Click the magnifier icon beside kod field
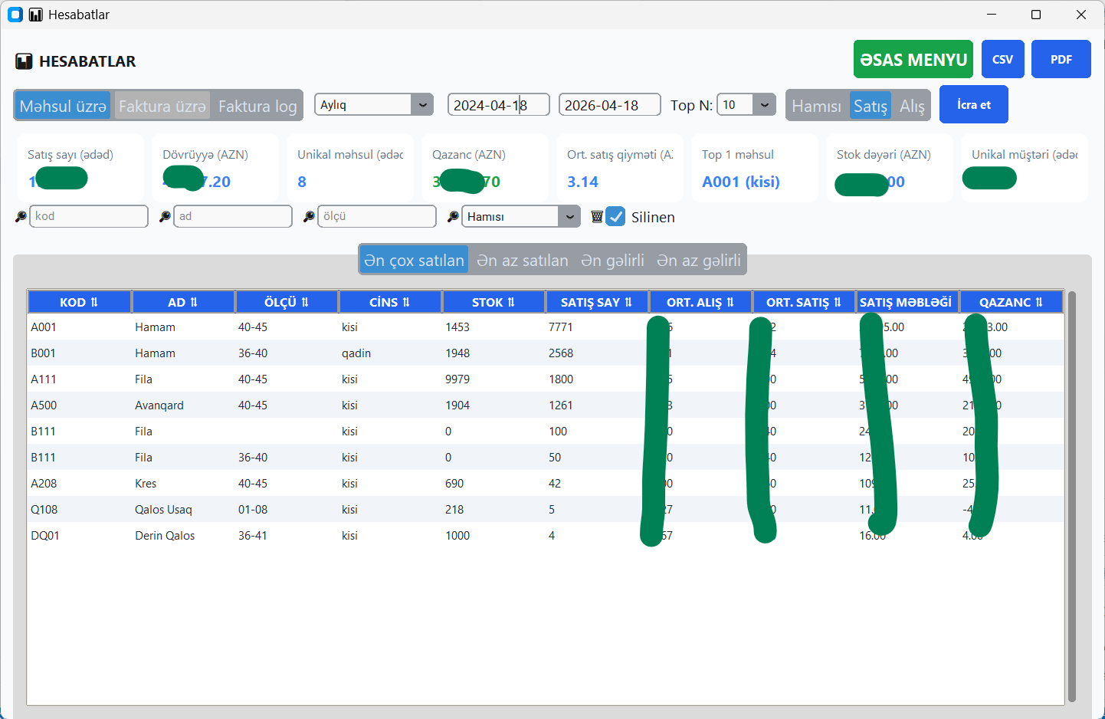The width and height of the screenshot is (1105, 719). (x=21, y=217)
